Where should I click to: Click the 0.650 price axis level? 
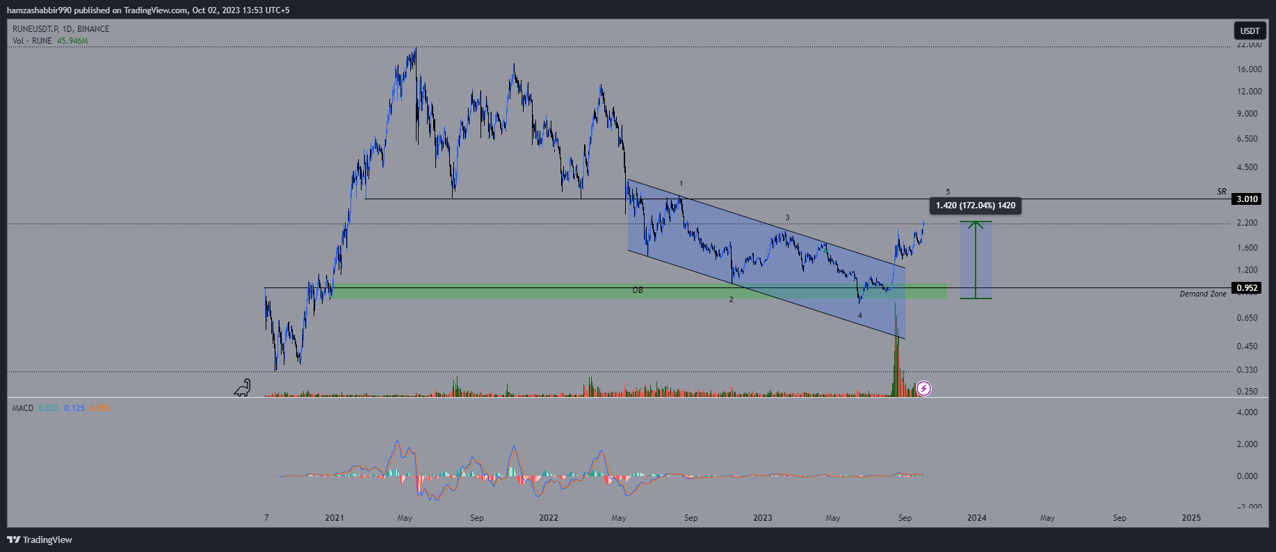point(1249,318)
